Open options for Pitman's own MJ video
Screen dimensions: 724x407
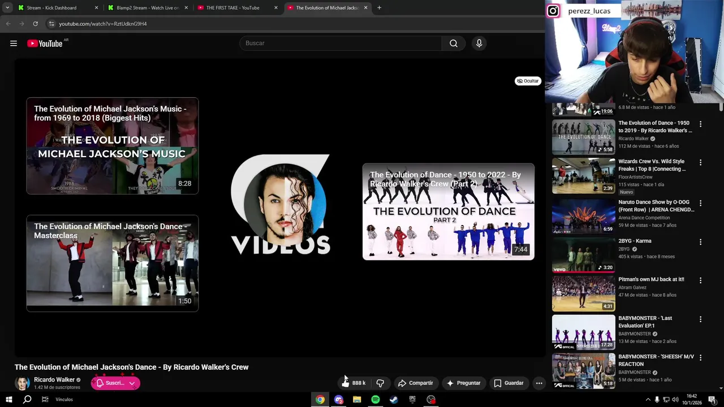(x=700, y=280)
